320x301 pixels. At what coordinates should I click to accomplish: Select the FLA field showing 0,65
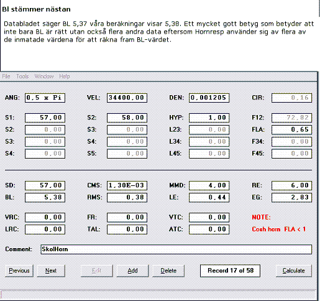pyautogui.click(x=291, y=130)
